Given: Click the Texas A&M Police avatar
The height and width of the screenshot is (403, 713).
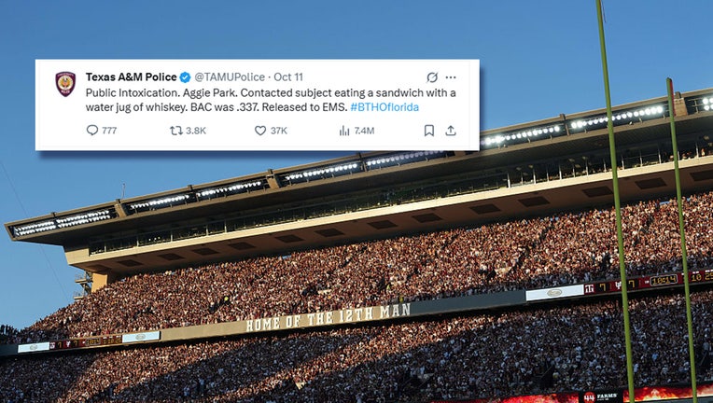Looking at the screenshot, I should (x=65, y=84).
